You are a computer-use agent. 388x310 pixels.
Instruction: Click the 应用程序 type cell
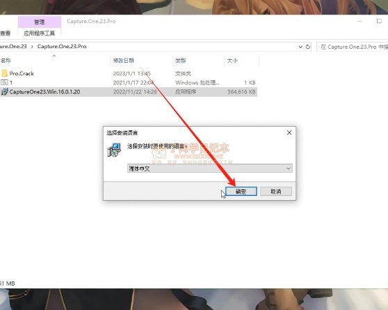coord(186,92)
